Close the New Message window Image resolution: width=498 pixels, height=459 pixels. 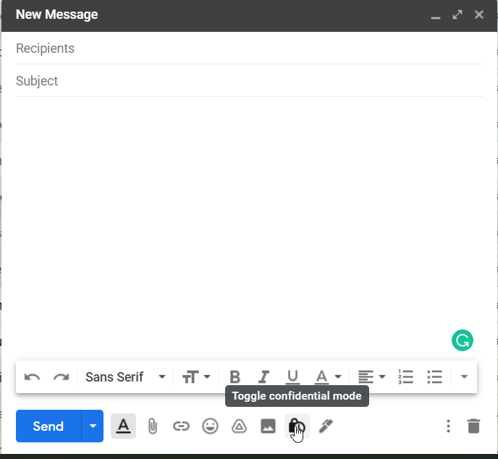pyautogui.click(x=478, y=14)
